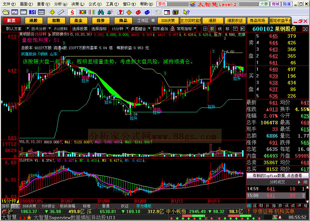The width and height of the screenshot is (310, 221).
Task: Click the red-green Z logo status icon
Action: [x=275, y=217]
